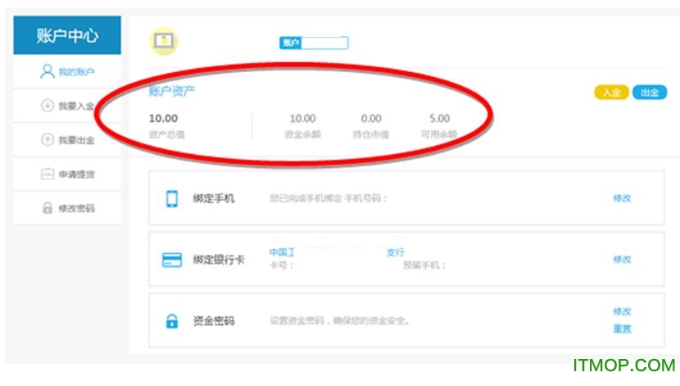Image resolution: width=680 pixels, height=386 pixels.
Task: Click the 绑定银行卡 card icon
Action: [172, 260]
